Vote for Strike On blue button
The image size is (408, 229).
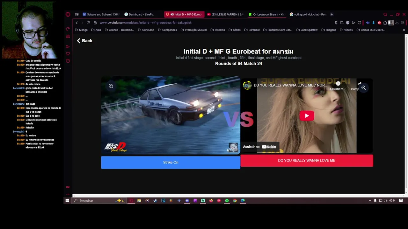171,162
